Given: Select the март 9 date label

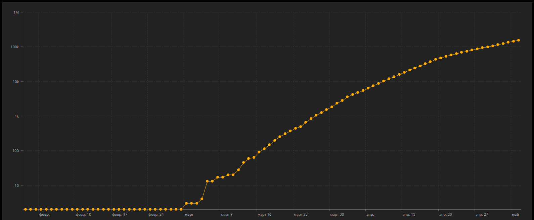Looking at the screenshot, I should coord(227,215).
